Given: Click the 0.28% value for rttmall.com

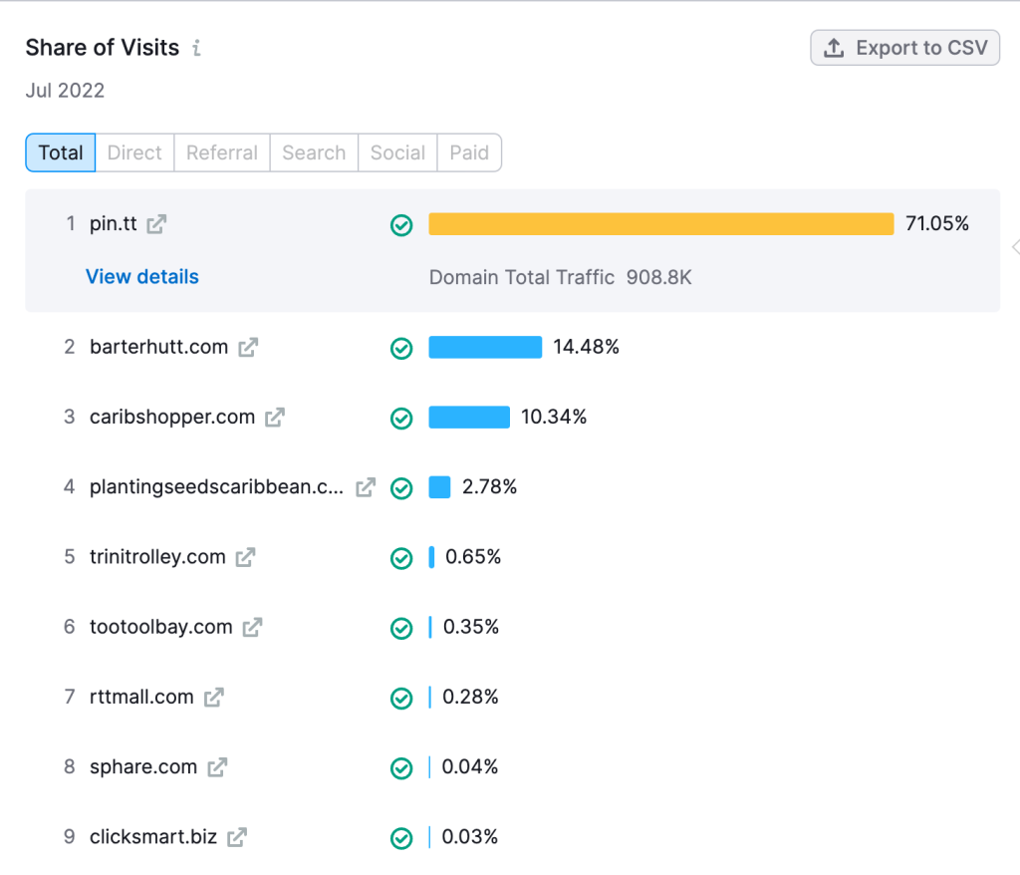Looking at the screenshot, I should 470,697.
